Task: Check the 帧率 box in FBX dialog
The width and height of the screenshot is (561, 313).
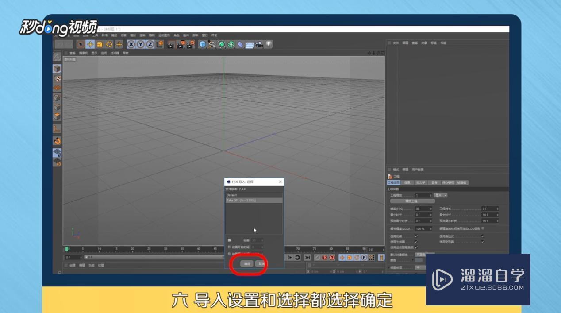Action: click(229, 240)
